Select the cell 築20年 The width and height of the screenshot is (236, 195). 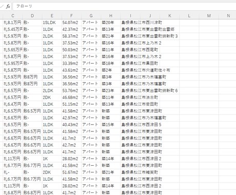(111, 23)
